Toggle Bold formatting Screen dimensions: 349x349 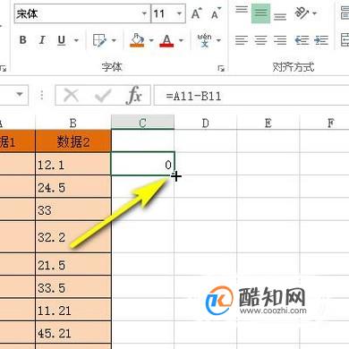point(22,40)
